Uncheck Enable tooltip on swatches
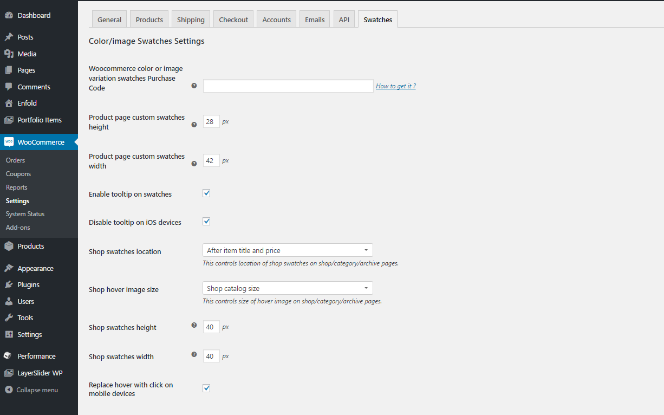The image size is (664, 415). click(x=206, y=193)
